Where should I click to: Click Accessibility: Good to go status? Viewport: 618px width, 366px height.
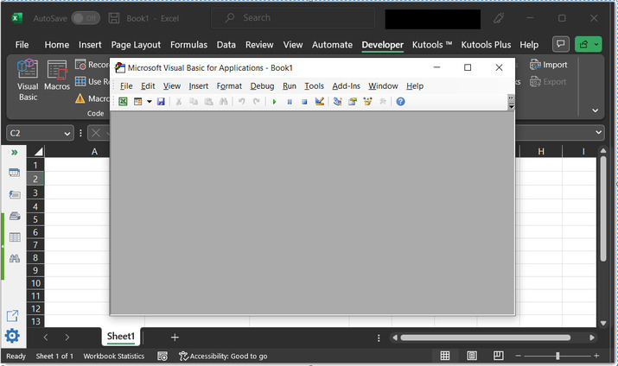pyautogui.click(x=223, y=357)
